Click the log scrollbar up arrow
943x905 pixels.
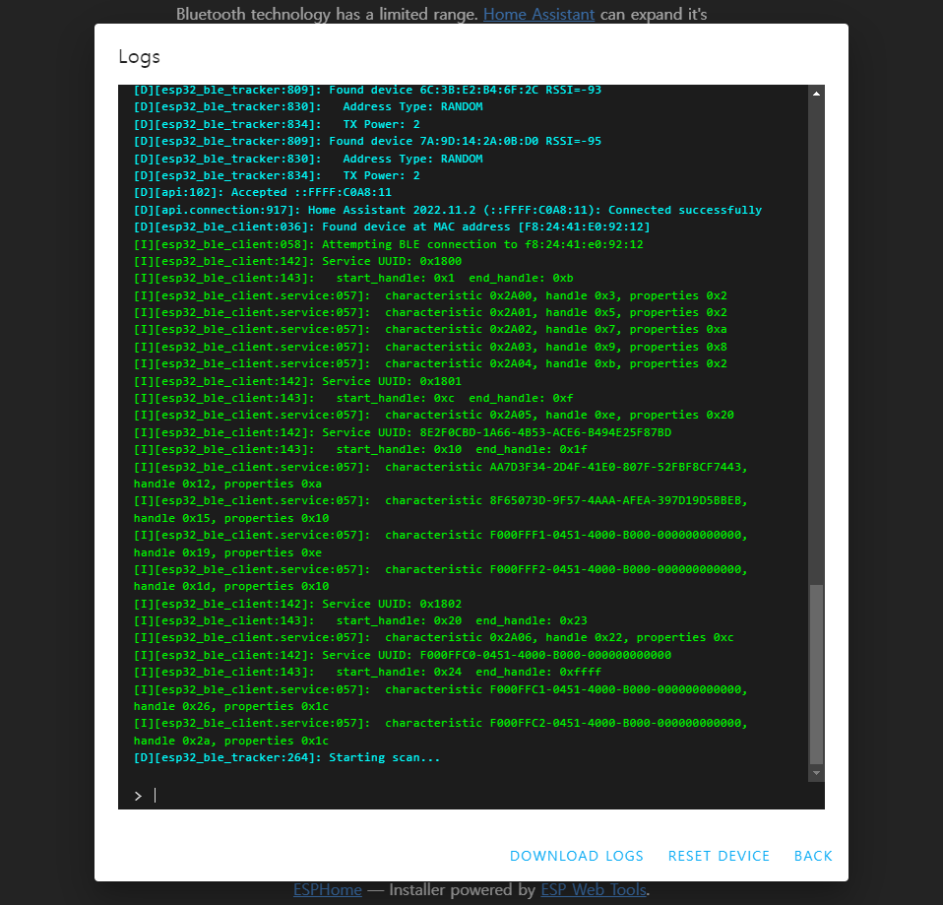coord(816,94)
